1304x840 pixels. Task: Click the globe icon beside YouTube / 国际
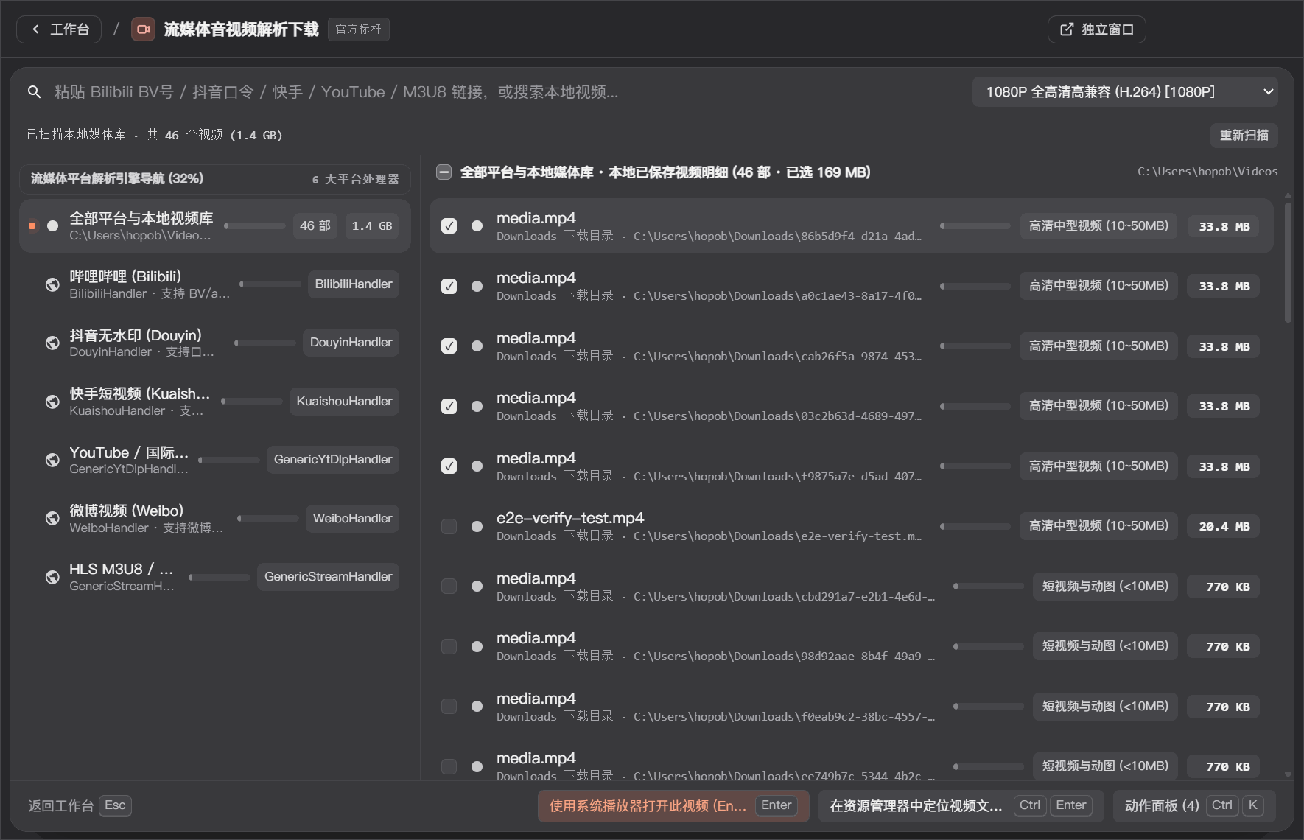click(52, 460)
